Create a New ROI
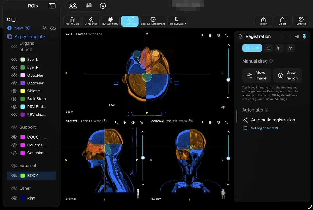 tap(19, 28)
